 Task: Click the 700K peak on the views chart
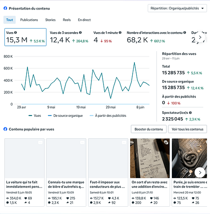point(134,62)
